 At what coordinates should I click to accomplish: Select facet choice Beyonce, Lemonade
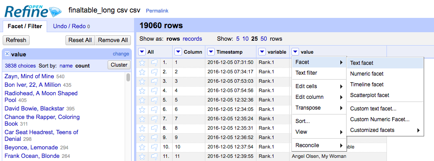(x=31, y=148)
